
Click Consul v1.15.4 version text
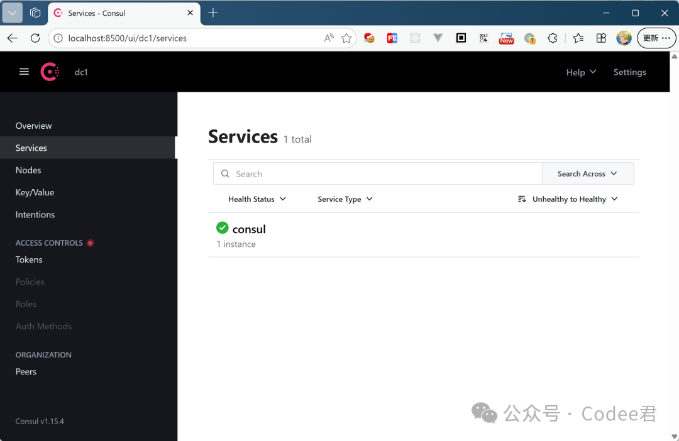40,421
